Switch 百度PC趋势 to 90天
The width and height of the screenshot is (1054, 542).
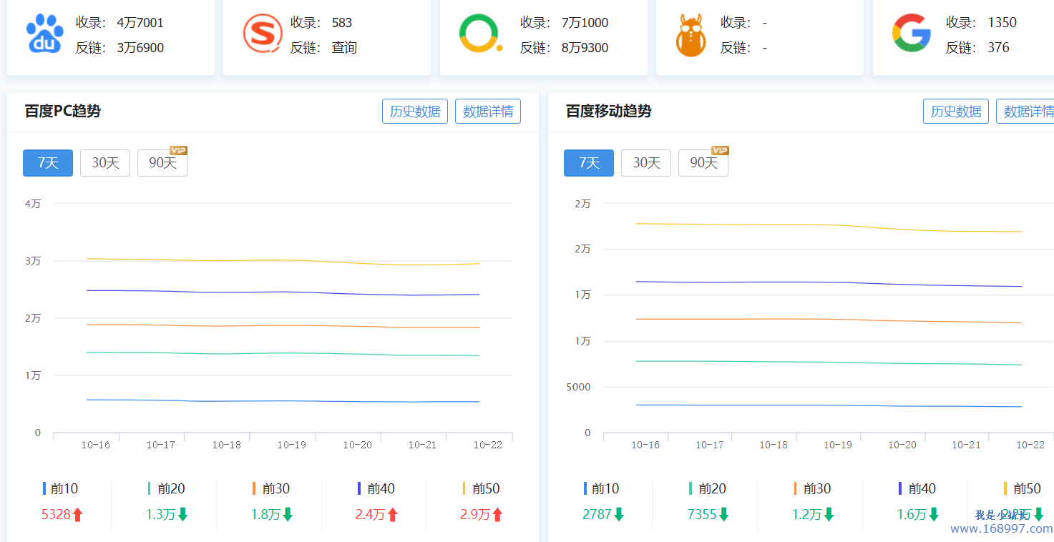(x=162, y=163)
